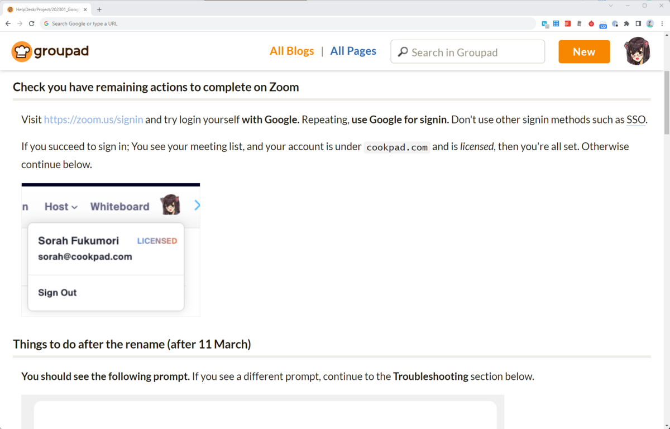
Task: Click the 'Things to do after the rename' heading
Action: 132,344
